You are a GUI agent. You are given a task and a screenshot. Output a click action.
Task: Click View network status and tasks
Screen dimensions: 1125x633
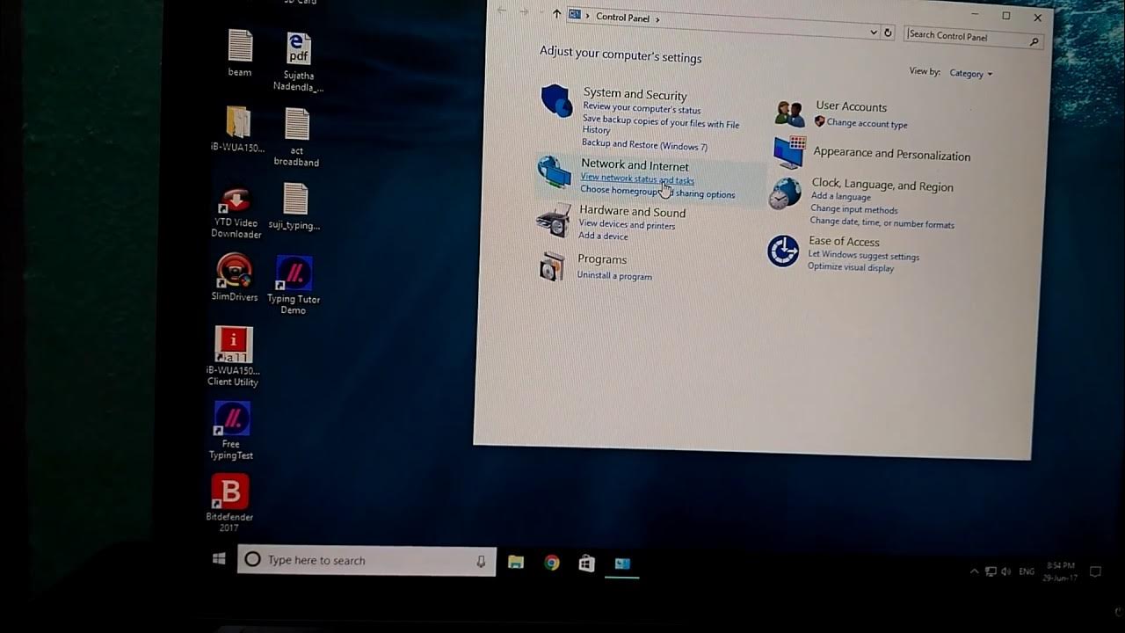[x=637, y=179]
